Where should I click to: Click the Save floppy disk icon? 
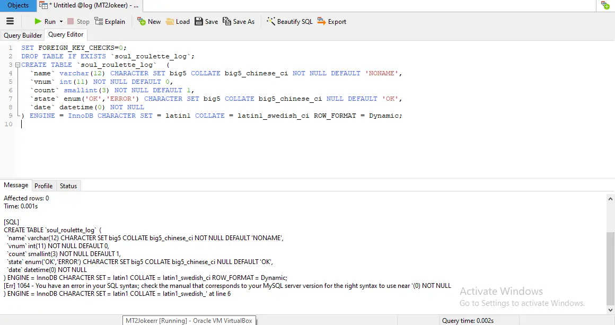[x=199, y=22]
